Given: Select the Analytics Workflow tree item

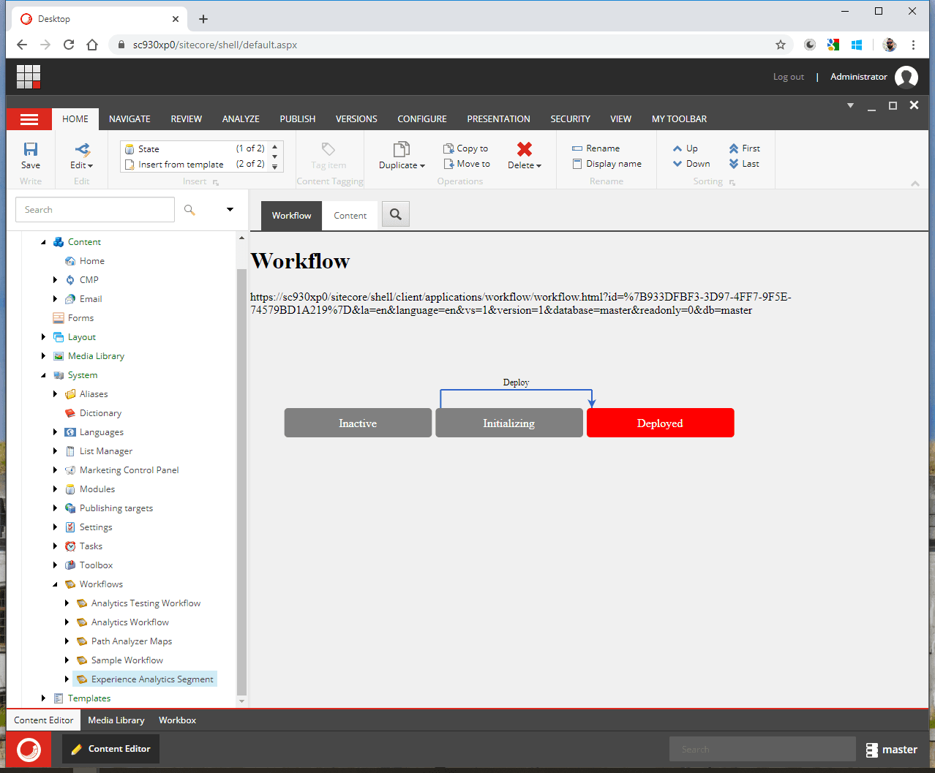Looking at the screenshot, I should [129, 622].
